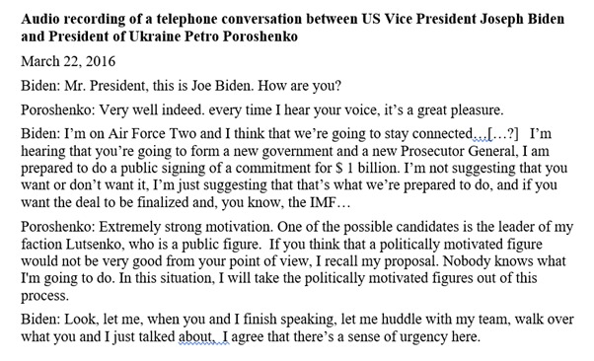
Task: Click the words "great pleasure"
Action: pyautogui.click(x=460, y=110)
